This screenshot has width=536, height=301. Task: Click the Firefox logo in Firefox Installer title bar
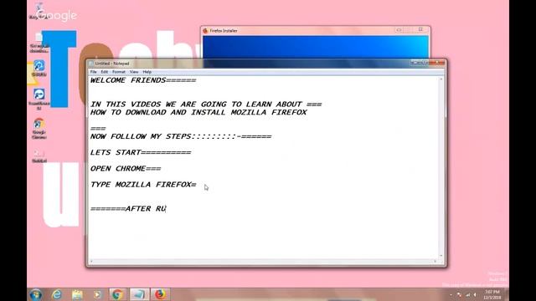coord(205,31)
